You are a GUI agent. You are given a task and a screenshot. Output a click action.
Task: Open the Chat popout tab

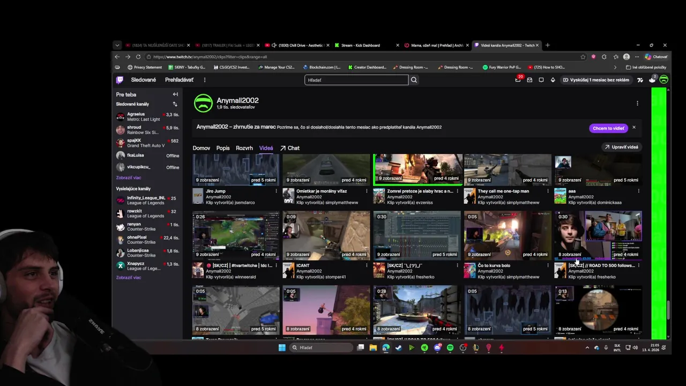point(290,148)
